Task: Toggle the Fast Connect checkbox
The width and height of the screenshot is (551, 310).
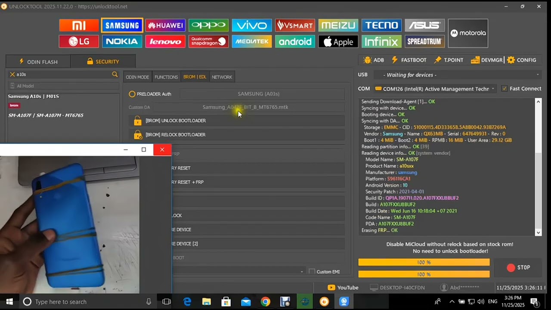Action: pyautogui.click(x=505, y=89)
